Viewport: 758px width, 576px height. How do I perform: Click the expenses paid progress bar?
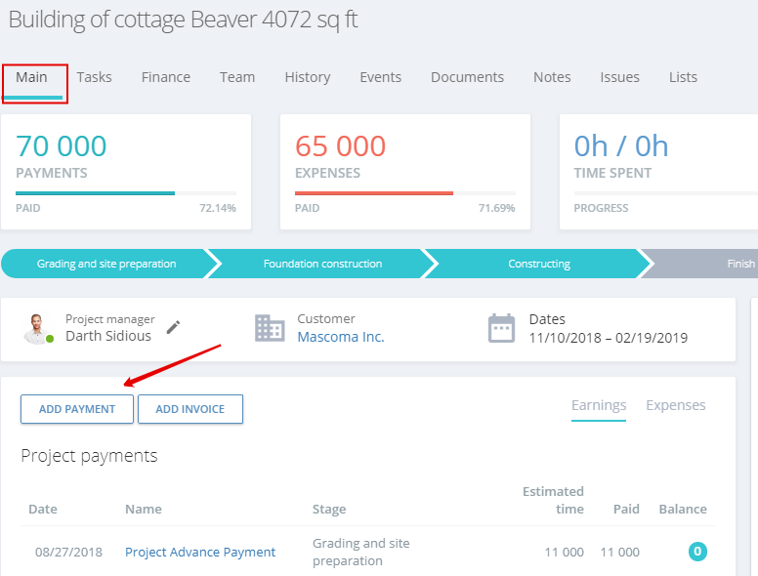click(405, 193)
